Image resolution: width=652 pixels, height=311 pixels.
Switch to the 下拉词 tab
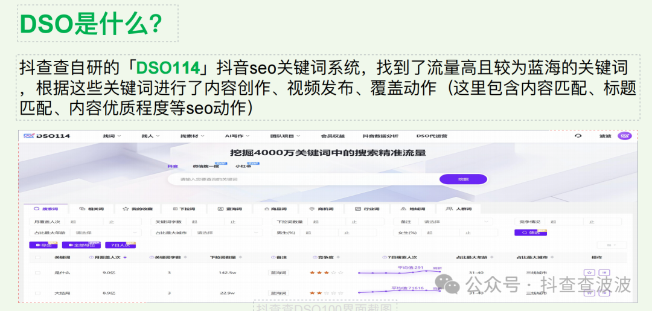click(x=184, y=209)
